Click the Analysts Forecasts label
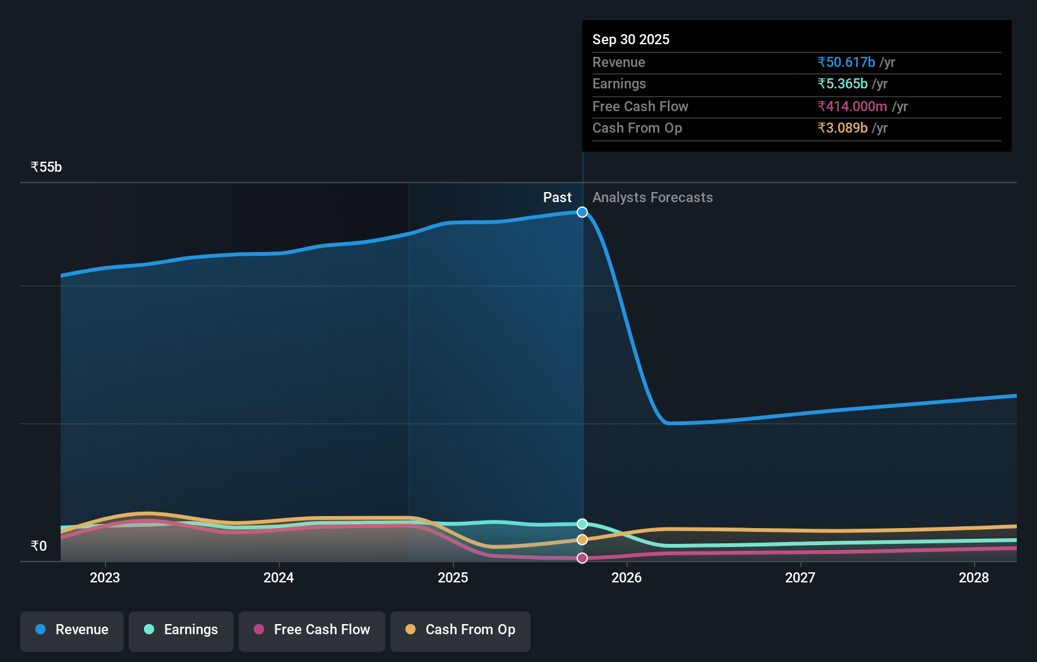Screen dimensions: 1037x662 [652, 198]
